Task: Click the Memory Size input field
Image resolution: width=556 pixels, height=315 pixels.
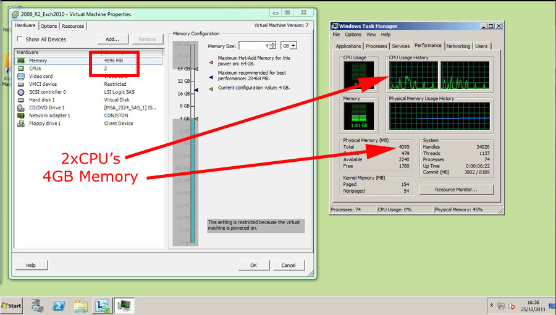Action: tap(255, 46)
